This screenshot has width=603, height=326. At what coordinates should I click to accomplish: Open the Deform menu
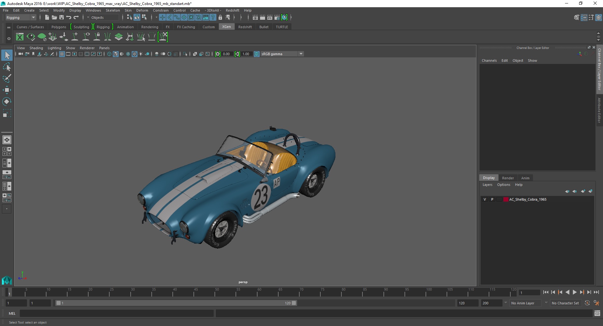(x=142, y=10)
